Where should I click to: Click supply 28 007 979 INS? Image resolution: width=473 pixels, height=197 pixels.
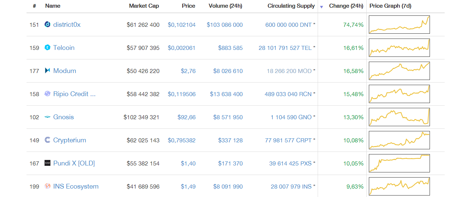coord(291,187)
